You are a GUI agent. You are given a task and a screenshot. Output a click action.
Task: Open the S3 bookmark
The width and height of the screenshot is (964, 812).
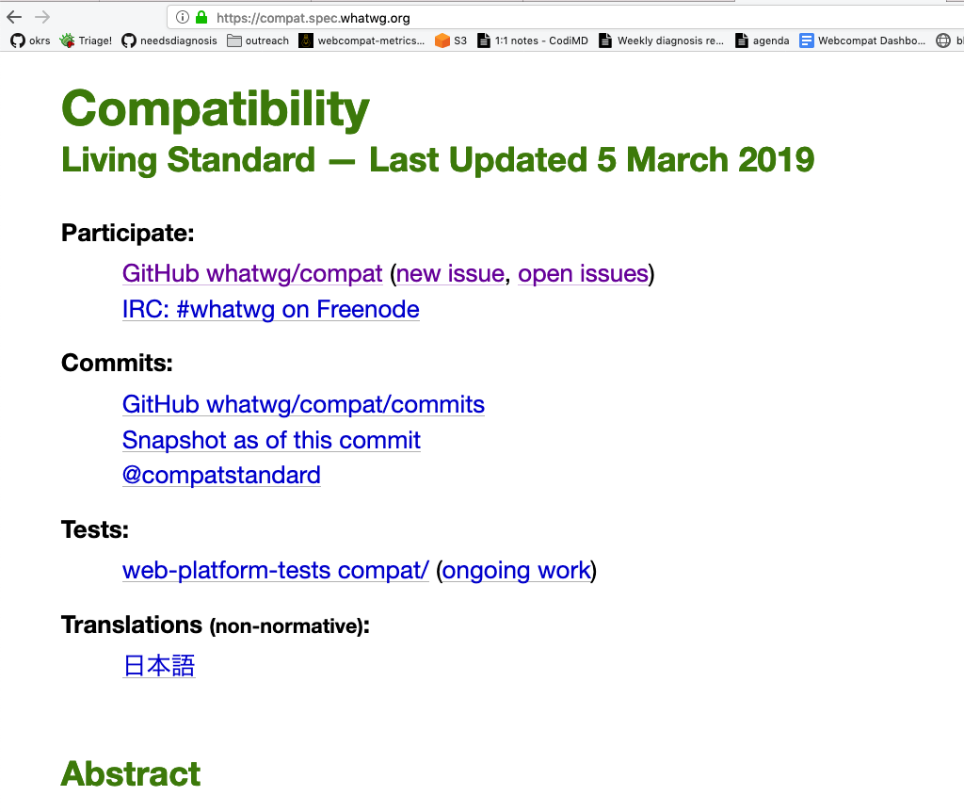(451, 41)
